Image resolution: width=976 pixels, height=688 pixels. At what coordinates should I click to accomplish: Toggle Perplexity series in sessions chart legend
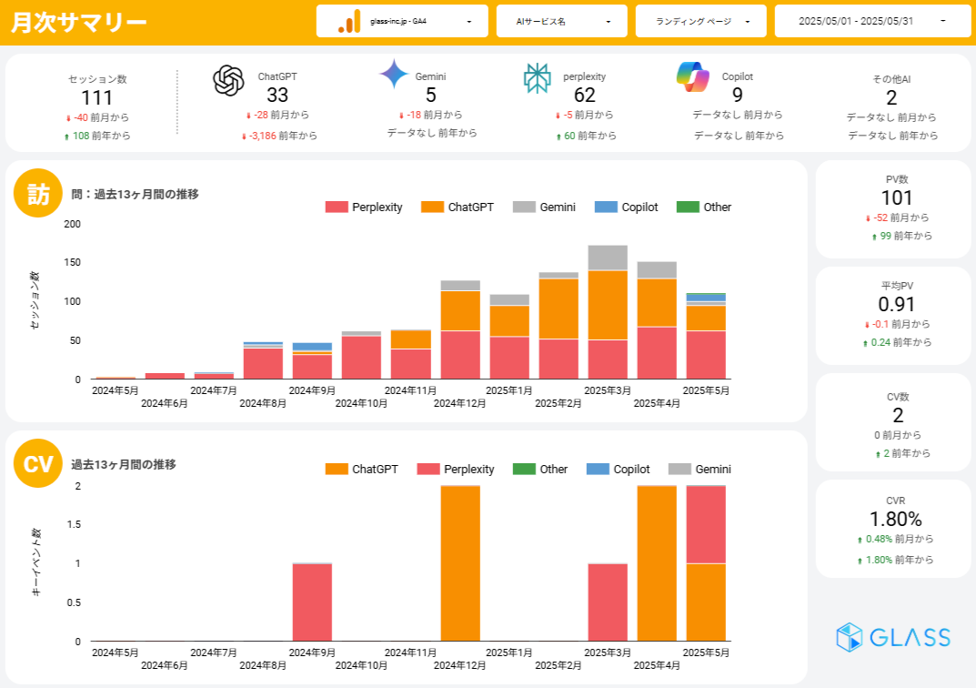[364, 207]
